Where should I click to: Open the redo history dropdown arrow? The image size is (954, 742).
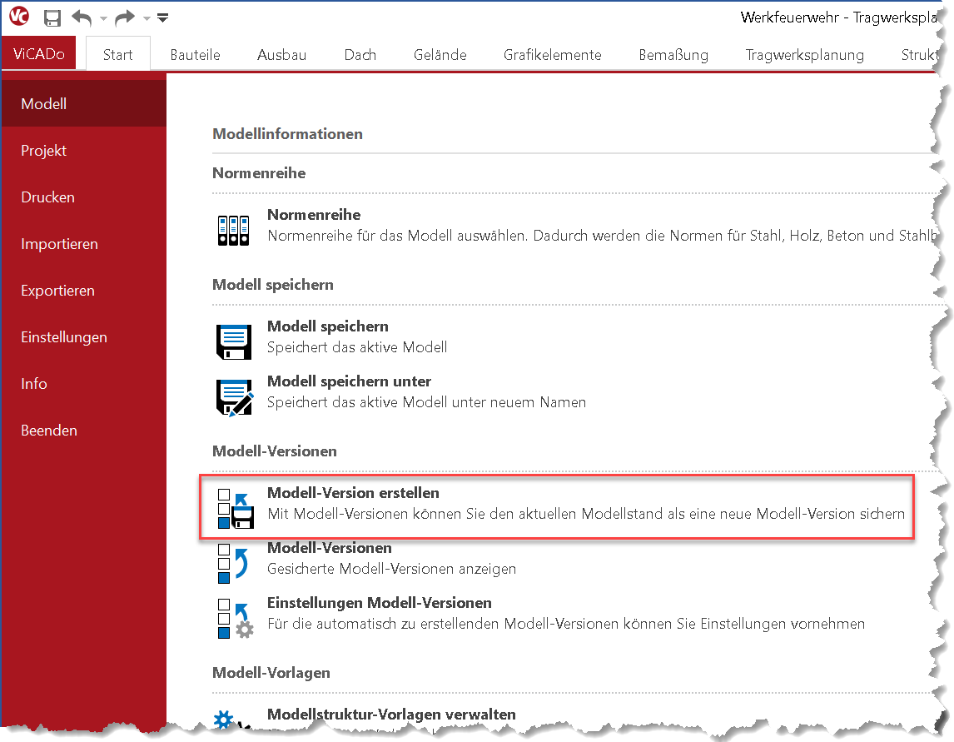click(x=147, y=18)
